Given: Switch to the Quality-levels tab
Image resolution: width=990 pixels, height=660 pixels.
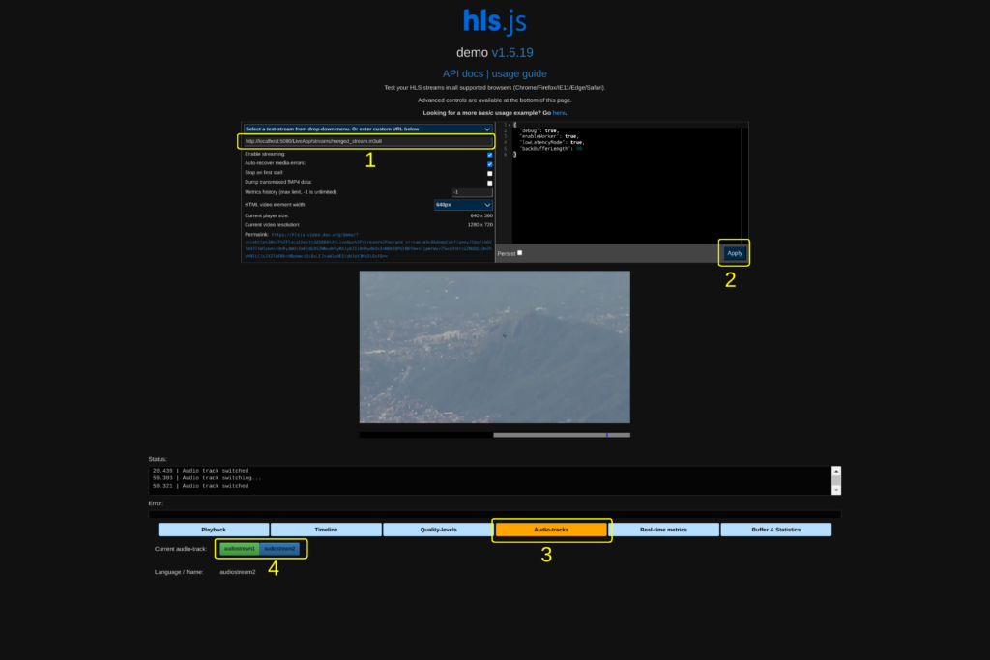Looking at the screenshot, I should coord(438,530).
